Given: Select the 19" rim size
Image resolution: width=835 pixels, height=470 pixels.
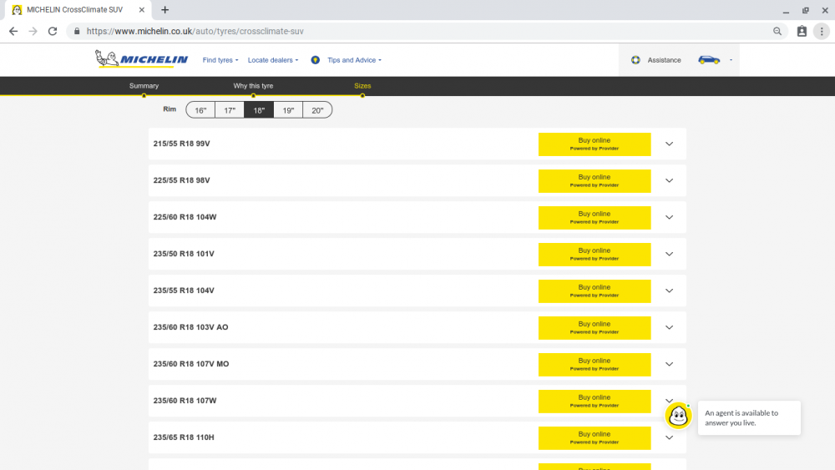Looking at the screenshot, I should tap(288, 110).
